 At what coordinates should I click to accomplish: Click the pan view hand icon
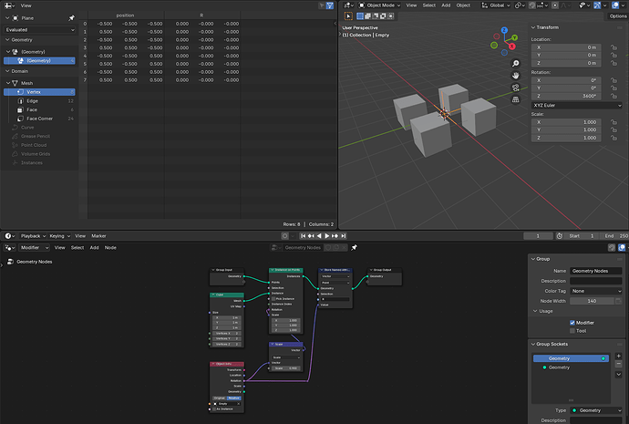[x=515, y=76]
